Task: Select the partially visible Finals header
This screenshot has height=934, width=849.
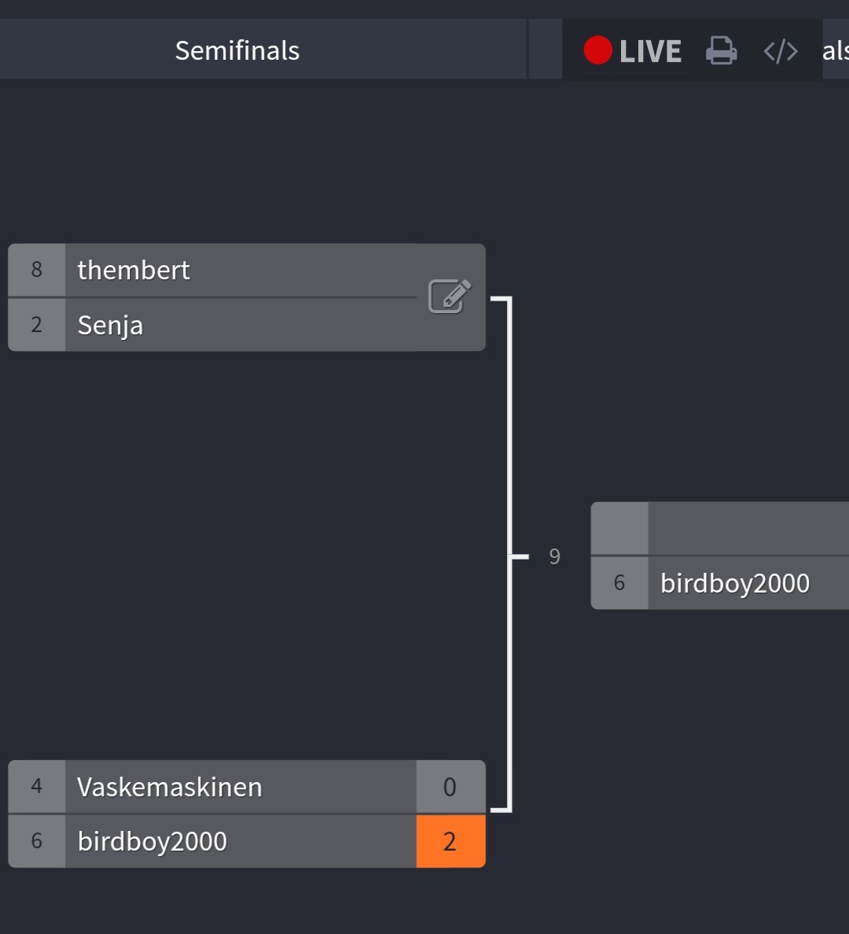Action: point(836,50)
